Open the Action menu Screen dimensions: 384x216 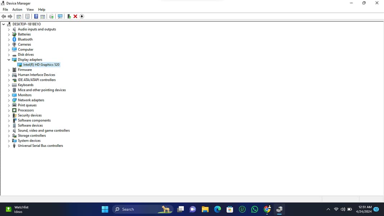pyautogui.click(x=17, y=10)
